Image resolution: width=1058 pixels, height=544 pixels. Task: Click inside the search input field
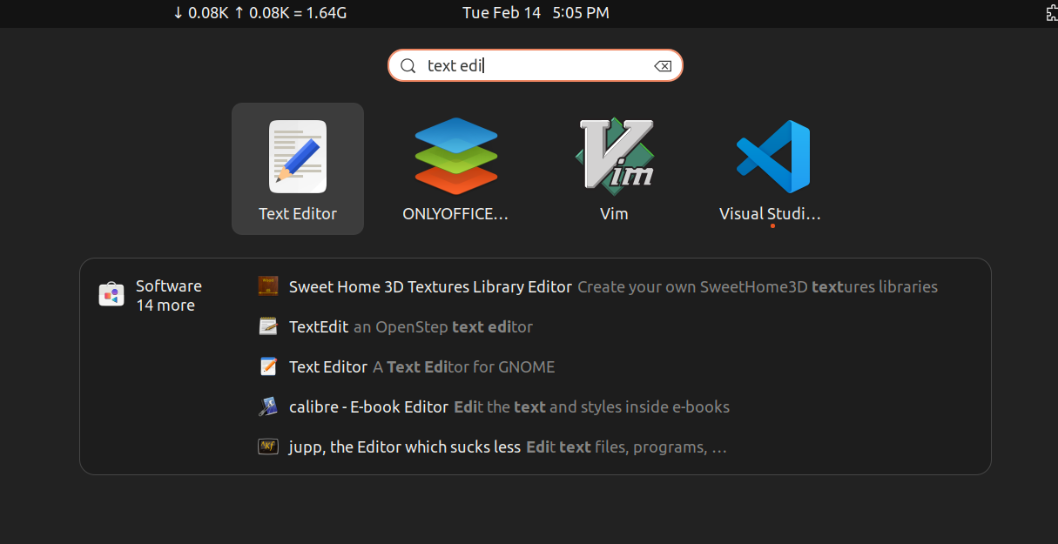tap(531, 66)
